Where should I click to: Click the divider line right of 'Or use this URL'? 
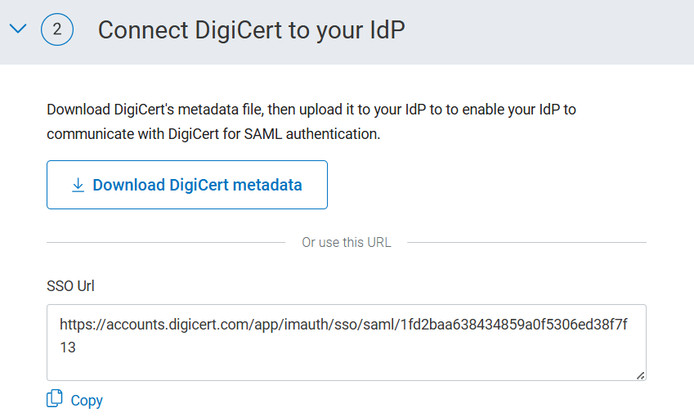pos(526,242)
